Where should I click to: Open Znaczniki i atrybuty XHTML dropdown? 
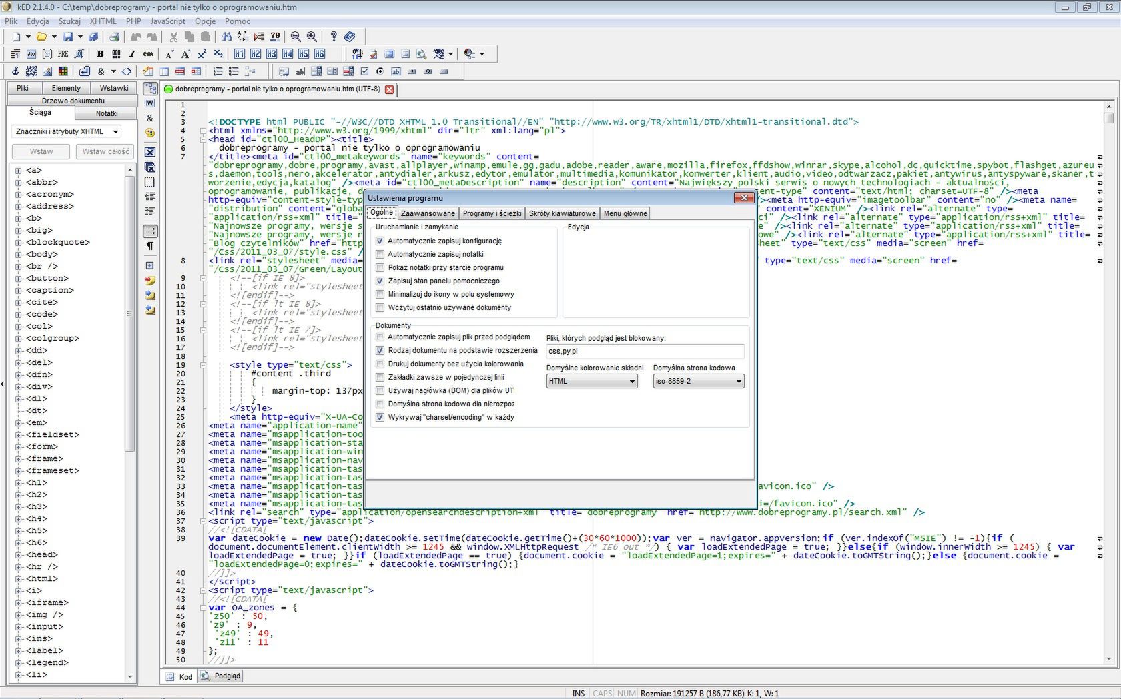pyautogui.click(x=67, y=132)
